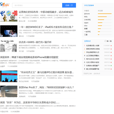Open headline 一年一度的WWDC来了
This screenshot has height=114, width=114.
coord(46,27)
